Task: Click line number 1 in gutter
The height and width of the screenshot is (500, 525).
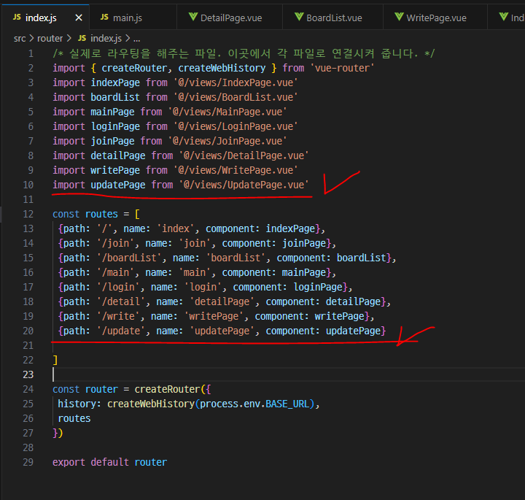Action: pyautogui.click(x=31, y=53)
